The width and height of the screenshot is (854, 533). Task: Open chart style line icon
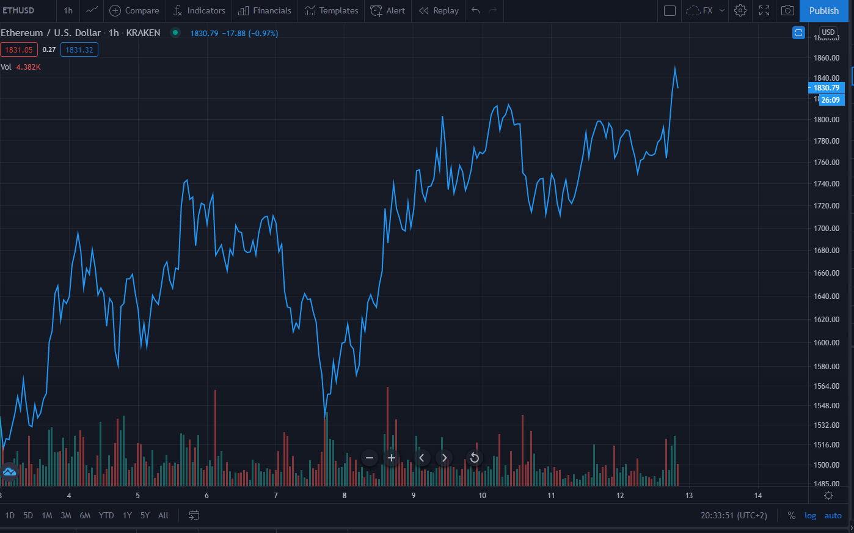click(x=92, y=10)
